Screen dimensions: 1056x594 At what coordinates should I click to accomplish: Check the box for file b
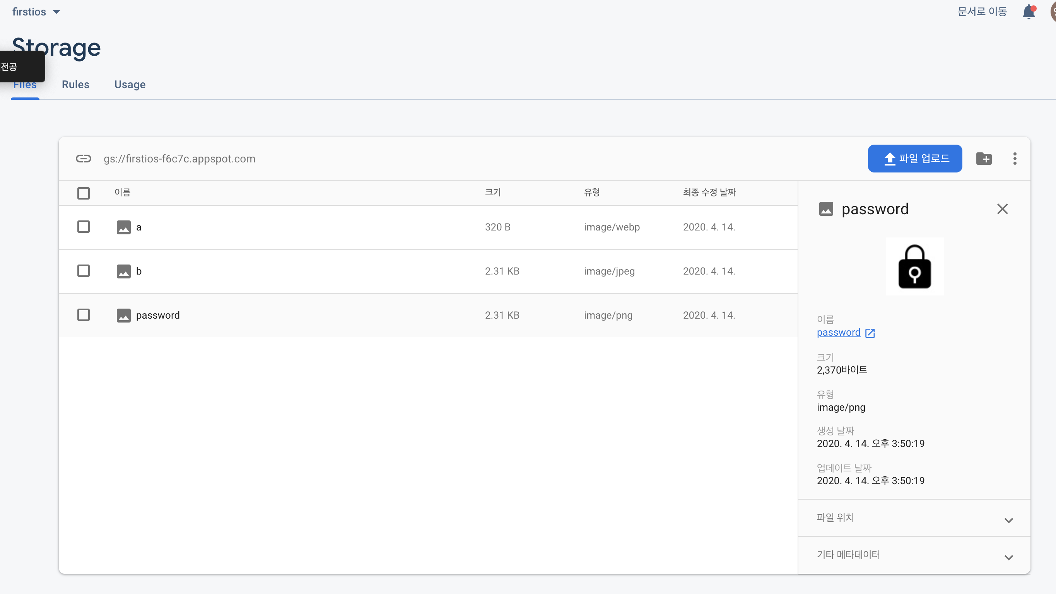tap(84, 271)
